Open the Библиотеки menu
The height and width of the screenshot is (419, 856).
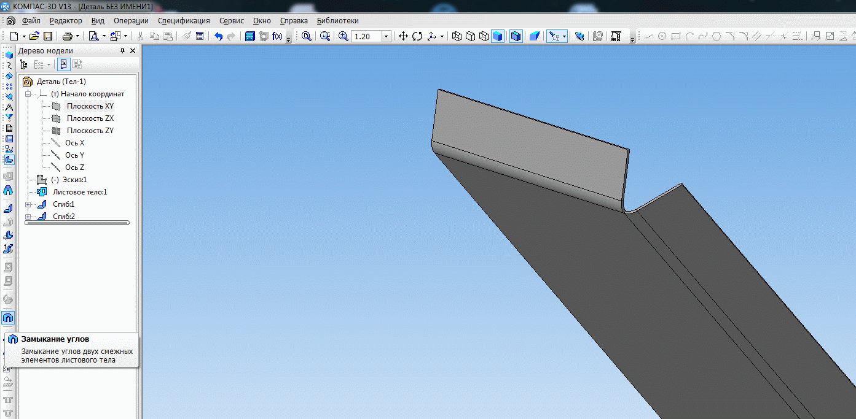pyautogui.click(x=337, y=20)
